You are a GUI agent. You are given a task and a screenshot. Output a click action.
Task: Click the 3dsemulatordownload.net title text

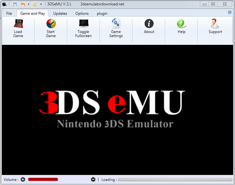(x=102, y=4)
